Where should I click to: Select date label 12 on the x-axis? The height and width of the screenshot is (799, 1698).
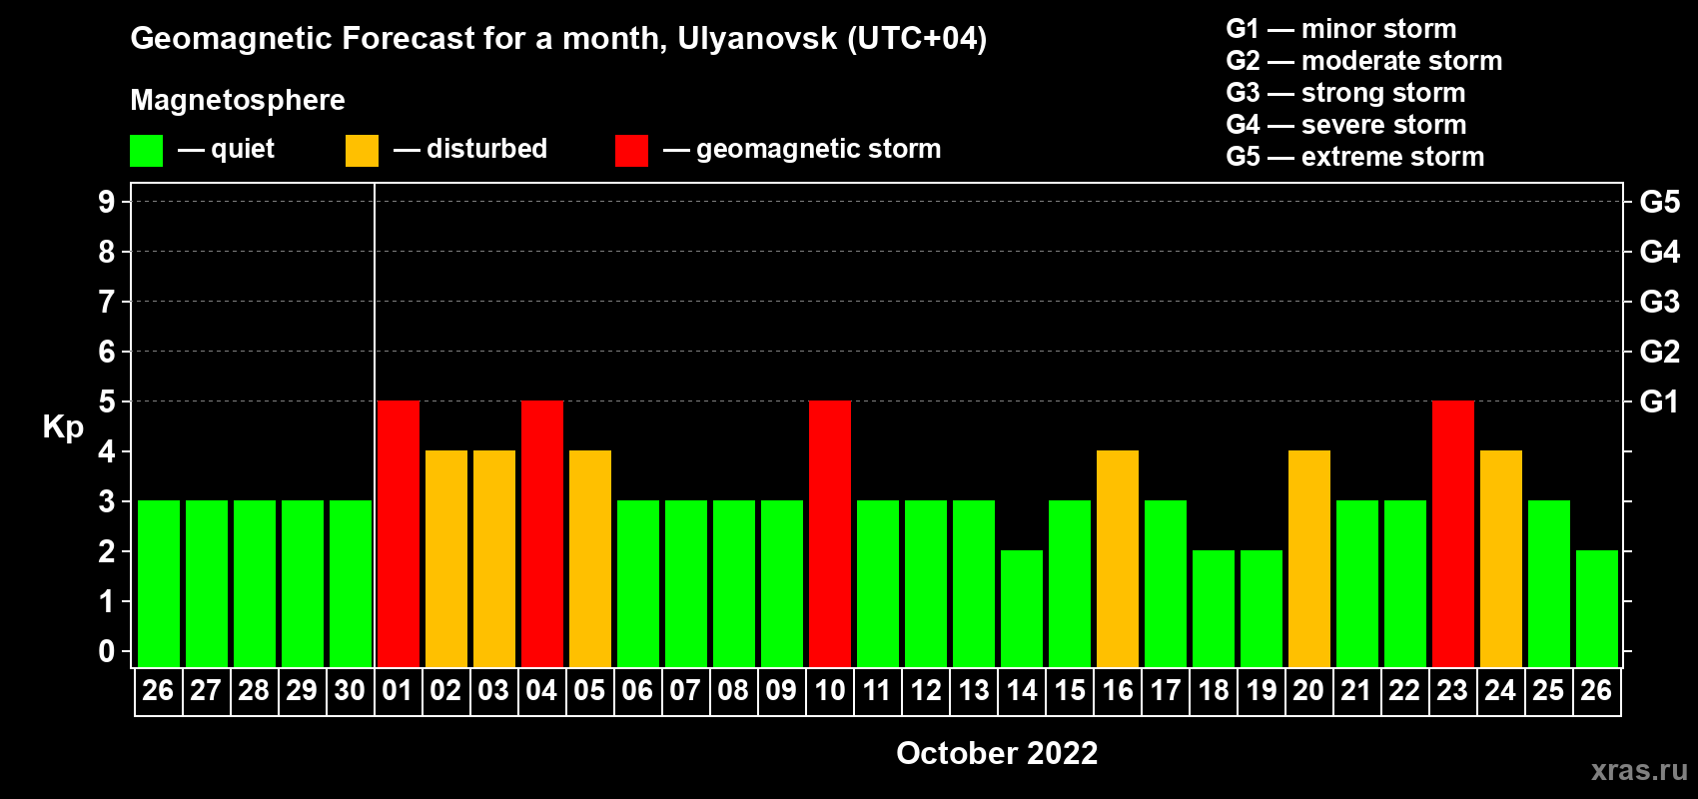pos(926,691)
